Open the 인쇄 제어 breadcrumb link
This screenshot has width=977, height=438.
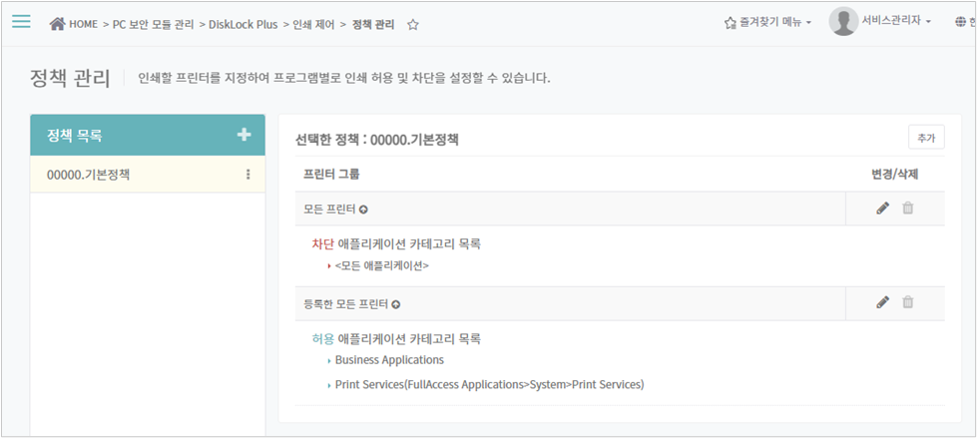coord(314,23)
